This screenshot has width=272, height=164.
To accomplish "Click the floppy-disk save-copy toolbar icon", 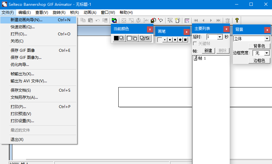I will point(153,20).
